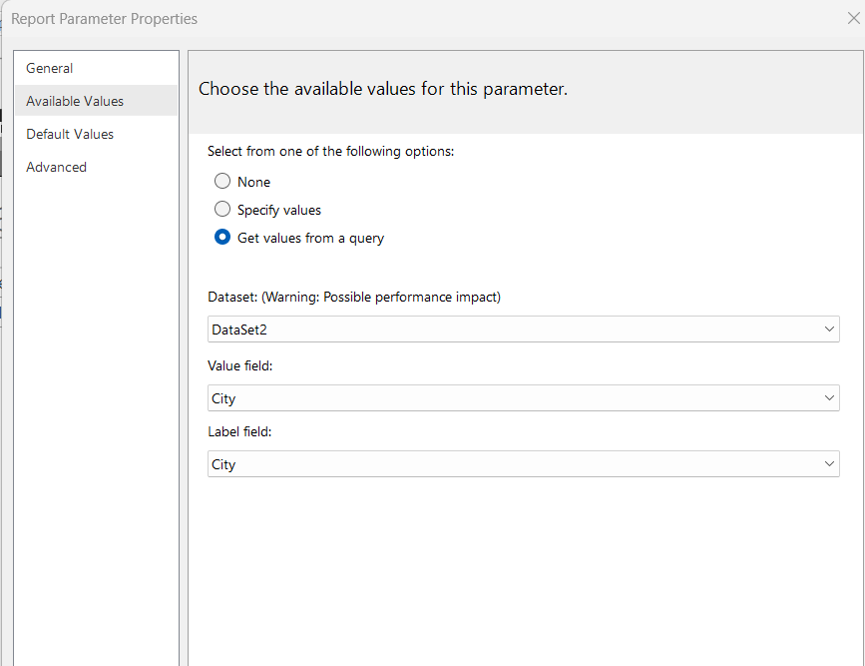Go to the Advanced page
This screenshot has height=666, width=865.
click(x=97, y=167)
